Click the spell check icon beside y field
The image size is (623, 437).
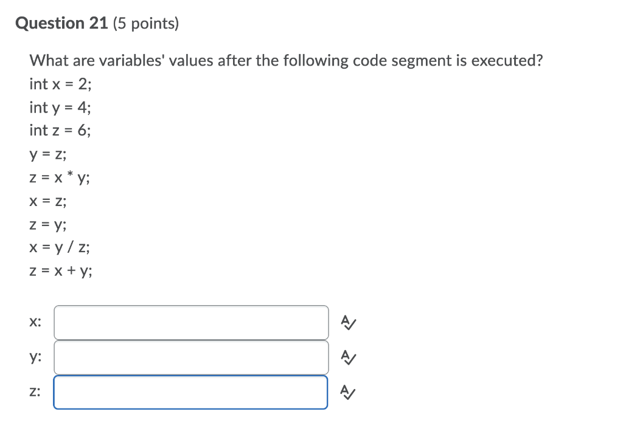coord(349,357)
